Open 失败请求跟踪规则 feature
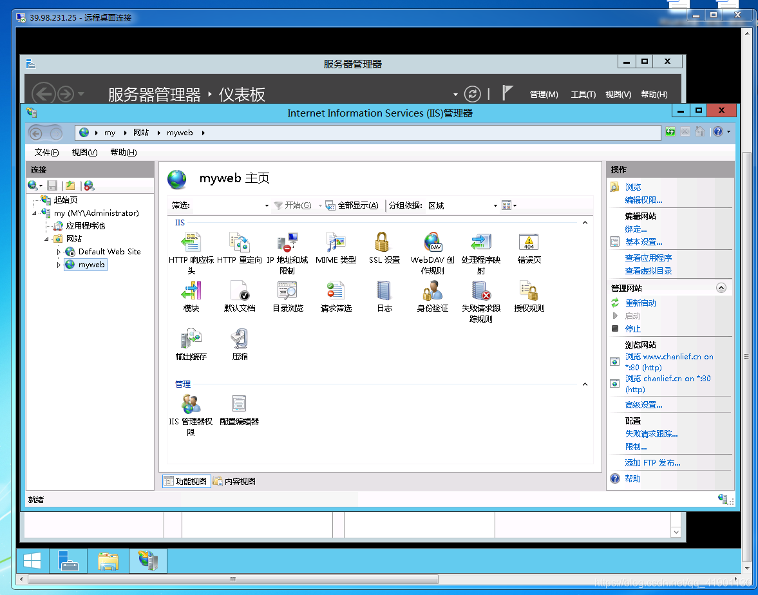The width and height of the screenshot is (758, 595). click(480, 301)
